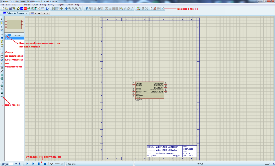275x166 pixels.
Task: Choose the Selection Mode arrow tool
Action: (2, 20)
